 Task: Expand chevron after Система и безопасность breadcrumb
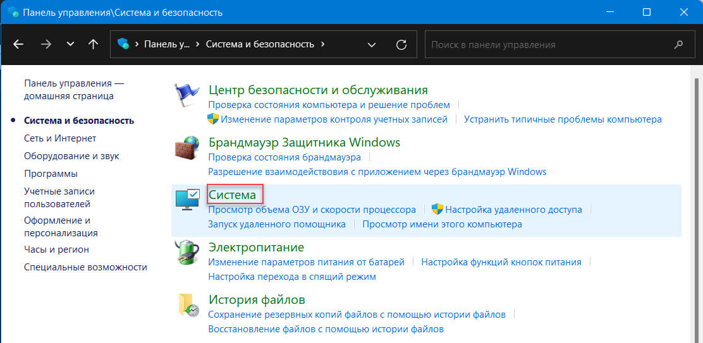click(x=323, y=44)
